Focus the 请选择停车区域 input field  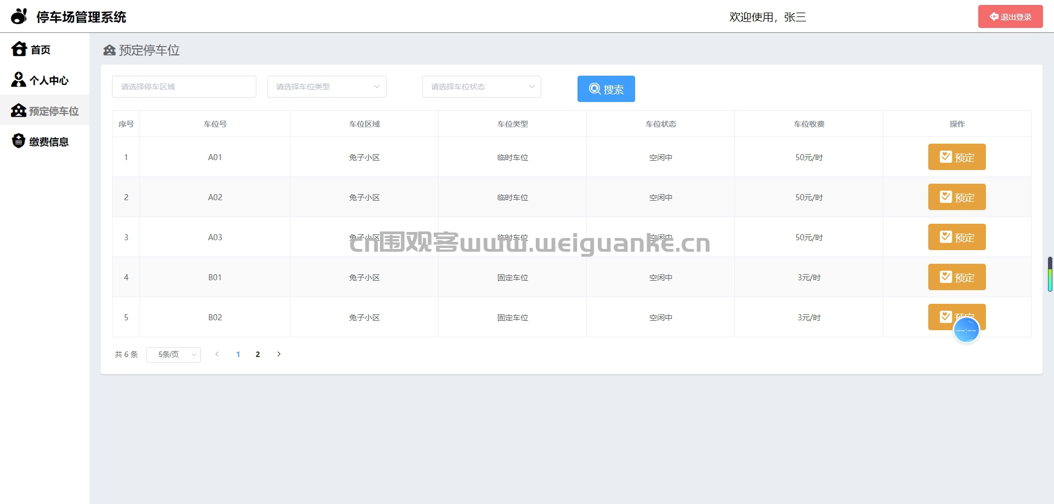coord(184,87)
